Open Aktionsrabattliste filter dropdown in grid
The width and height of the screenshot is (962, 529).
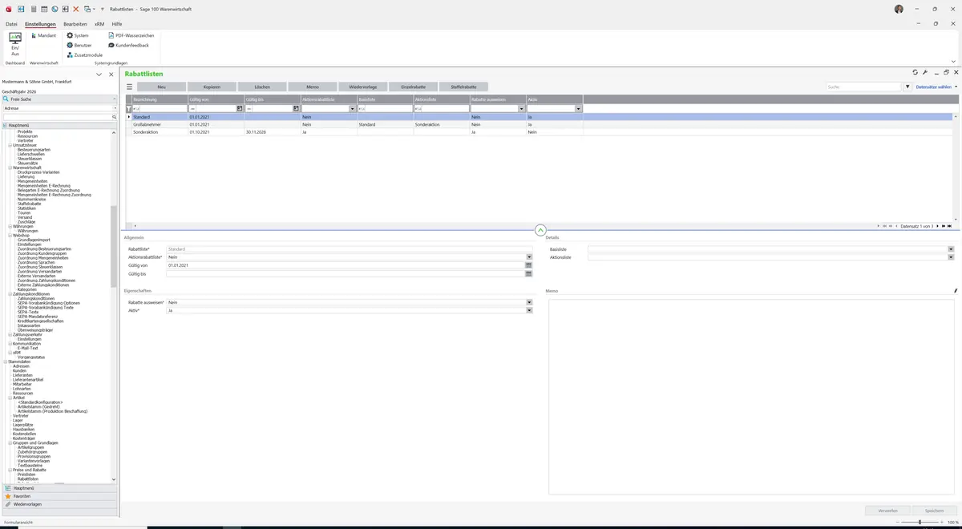[x=354, y=108]
